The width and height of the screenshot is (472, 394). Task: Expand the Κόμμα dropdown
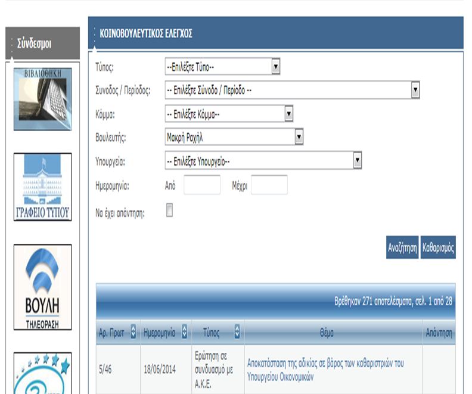click(x=229, y=113)
